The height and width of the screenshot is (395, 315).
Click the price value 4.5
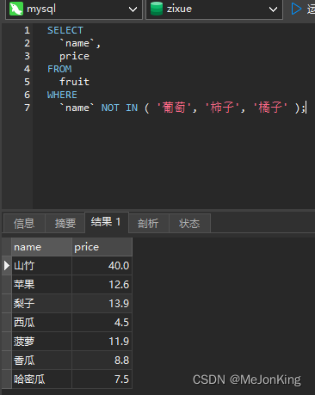121,323
